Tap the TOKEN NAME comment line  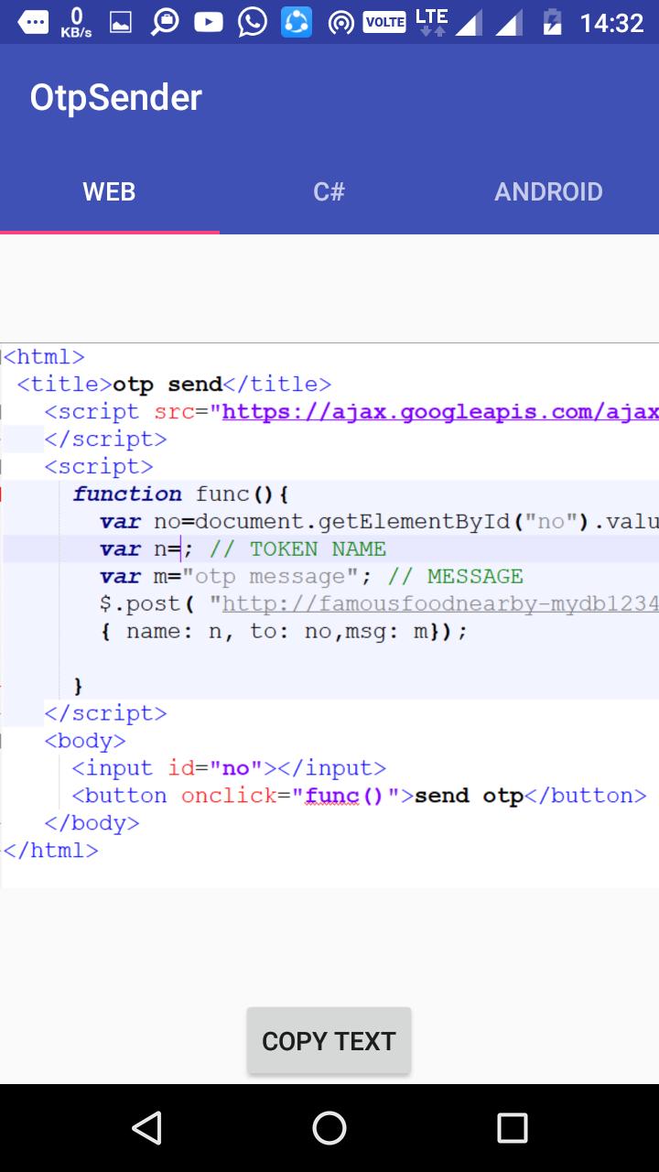pyautogui.click(x=297, y=549)
